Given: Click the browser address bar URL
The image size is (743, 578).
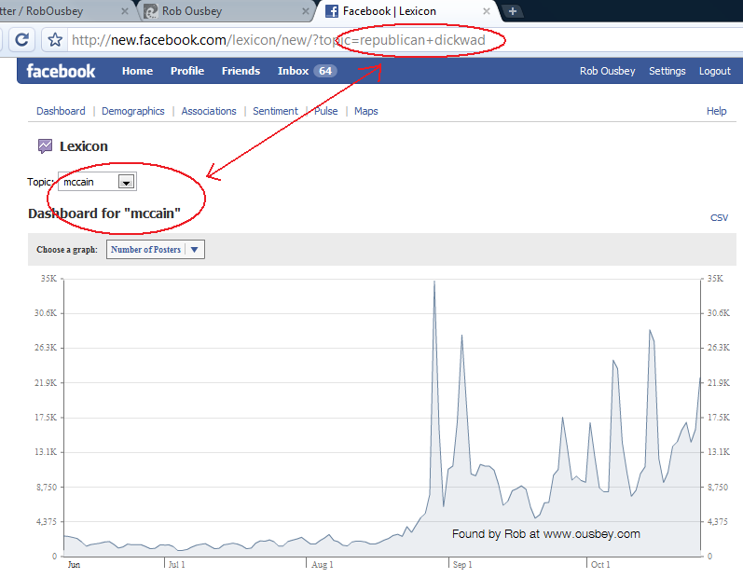Looking at the screenshot, I should (x=278, y=40).
